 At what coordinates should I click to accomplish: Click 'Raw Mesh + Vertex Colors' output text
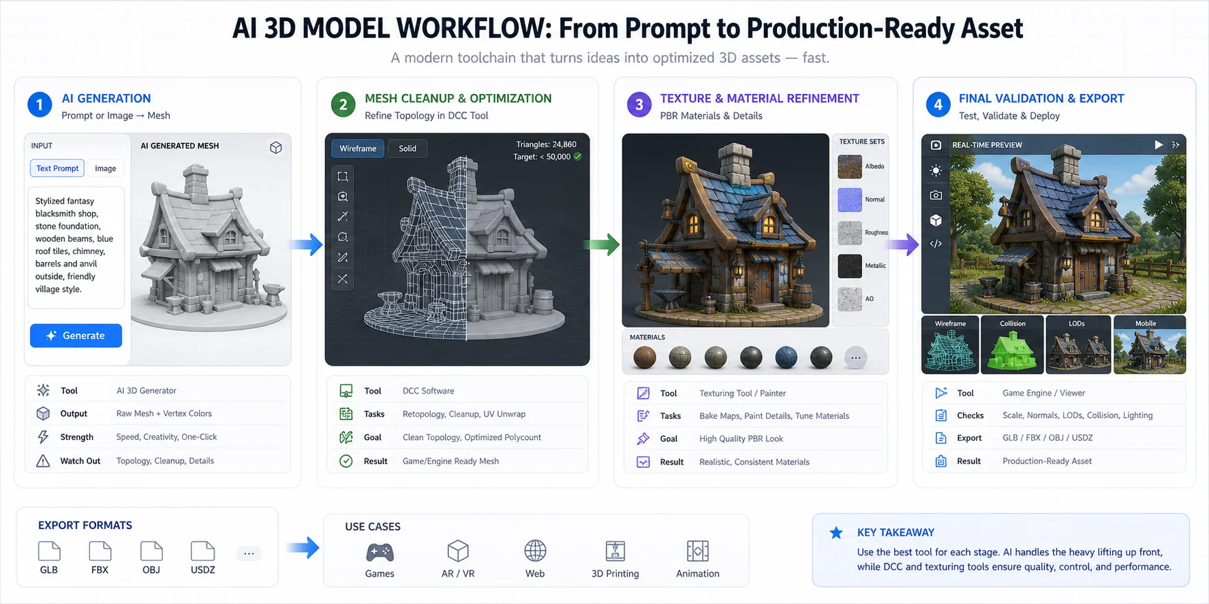164,413
